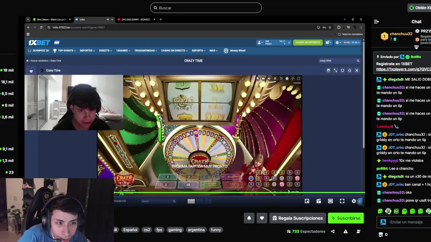This screenshot has width=431, height=242.
Task: Select the gaming tag
Action: [175, 230]
